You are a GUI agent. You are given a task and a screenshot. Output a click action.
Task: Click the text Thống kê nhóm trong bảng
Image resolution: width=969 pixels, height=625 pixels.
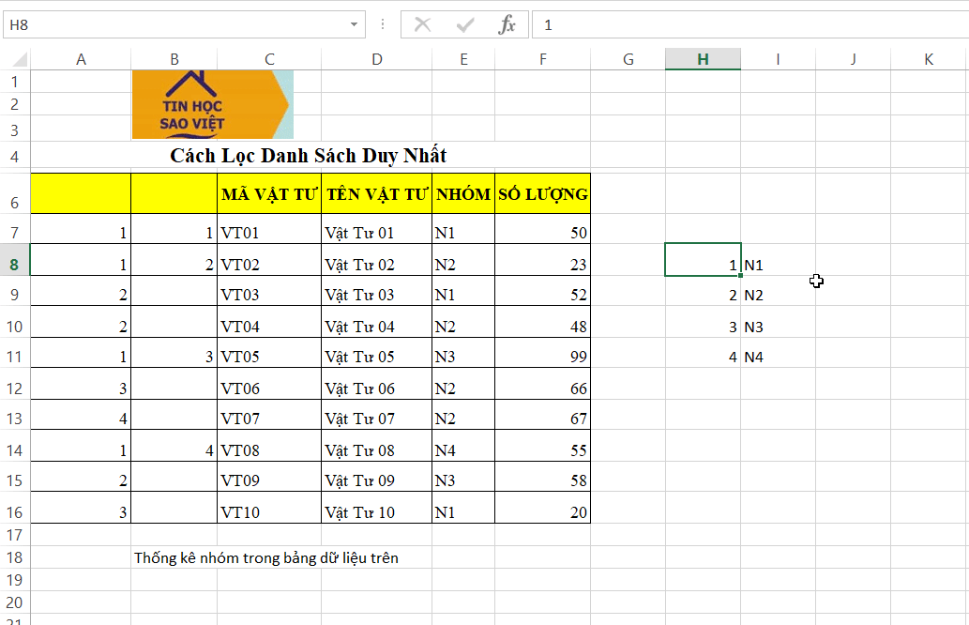(x=225, y=557)
